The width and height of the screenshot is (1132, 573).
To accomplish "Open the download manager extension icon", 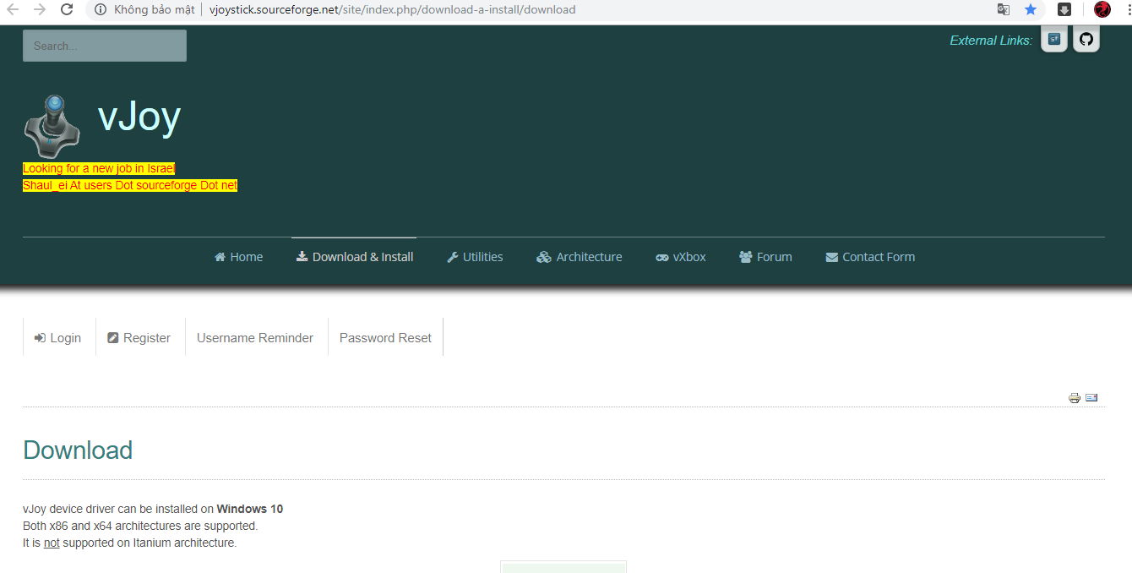I will [x=1064, y=9].
